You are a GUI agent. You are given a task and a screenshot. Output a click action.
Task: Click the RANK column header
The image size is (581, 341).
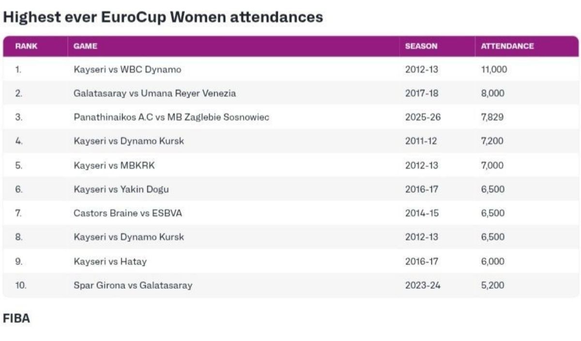[26, 46]
